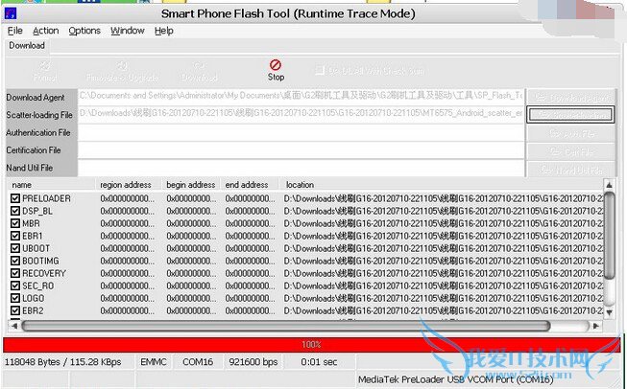Click the Download Agent browse button
Viewport: 627px width, 389px height.
570,97
